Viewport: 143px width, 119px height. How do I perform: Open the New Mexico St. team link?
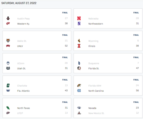96,113
